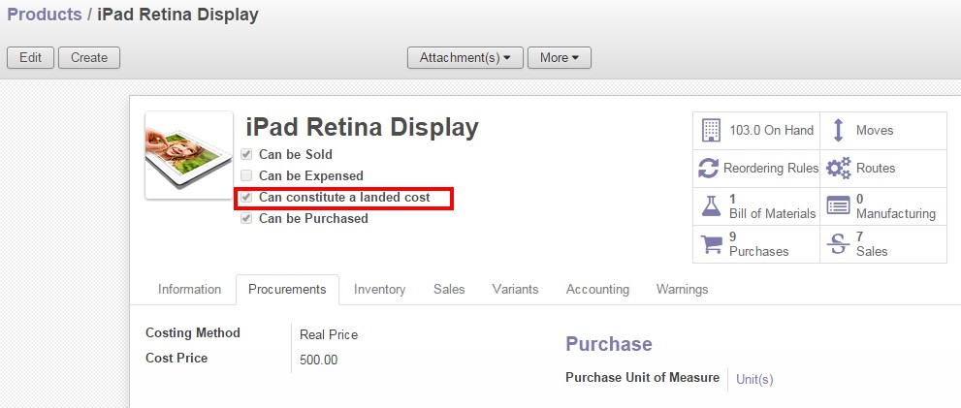This screenshot has height=408, width=961.
Task: Click the Moves up-down arrow icon
Action: point(838,131)
